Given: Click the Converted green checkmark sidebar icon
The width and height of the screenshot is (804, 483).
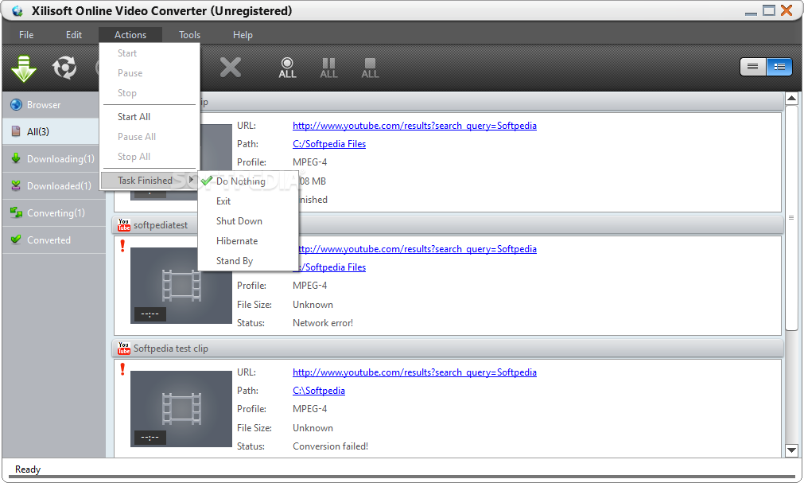Looking at the screenshot, I should pos(16,240).
